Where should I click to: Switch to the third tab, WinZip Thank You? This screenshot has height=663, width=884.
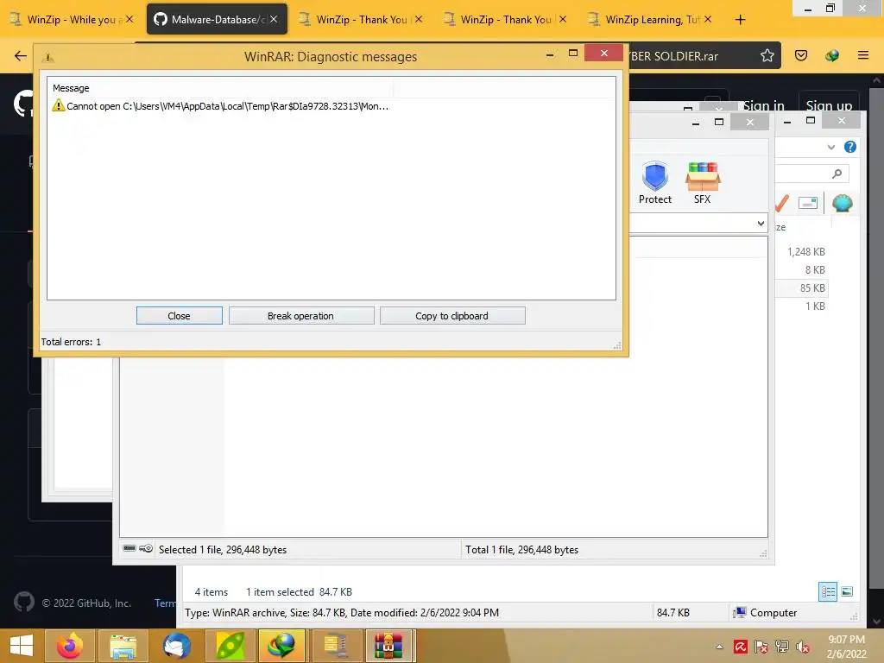point(362,20)
